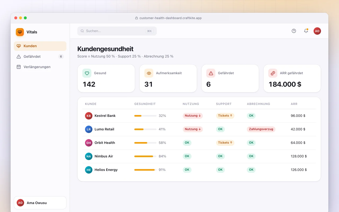This screenshot has height=212, width=339.
Task: Open the notifications bell icon
Action: [306, 31]
